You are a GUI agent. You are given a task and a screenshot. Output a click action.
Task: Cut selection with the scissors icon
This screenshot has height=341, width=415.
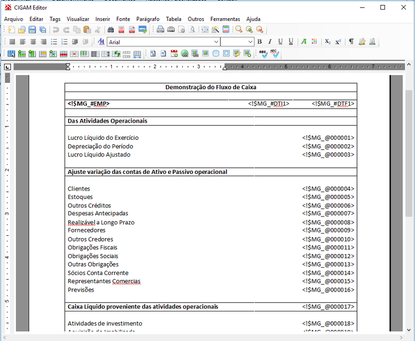pyautogui.click(x=98, y=30)
